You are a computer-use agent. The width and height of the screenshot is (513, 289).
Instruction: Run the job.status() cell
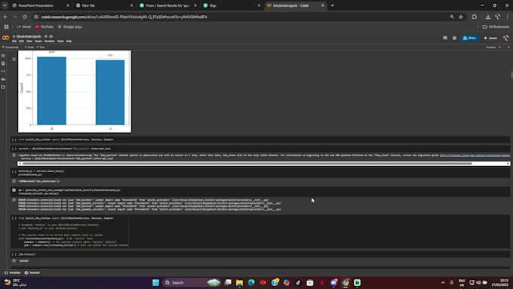pos(14,254)
